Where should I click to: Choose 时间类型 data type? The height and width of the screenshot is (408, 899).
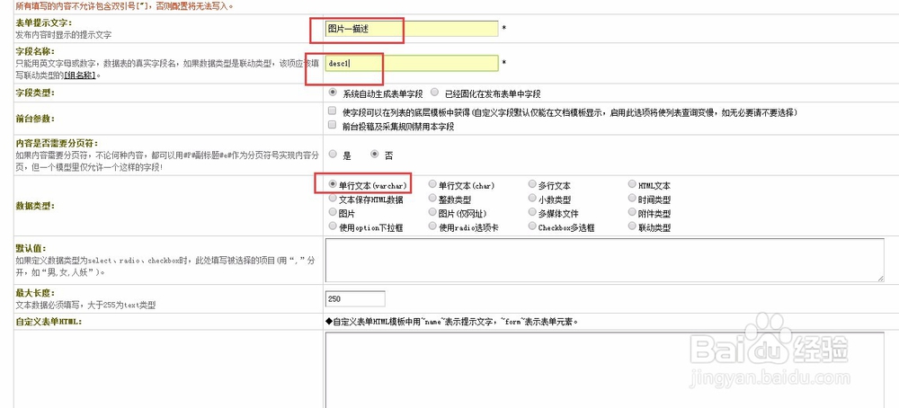(x=632, y=199)
